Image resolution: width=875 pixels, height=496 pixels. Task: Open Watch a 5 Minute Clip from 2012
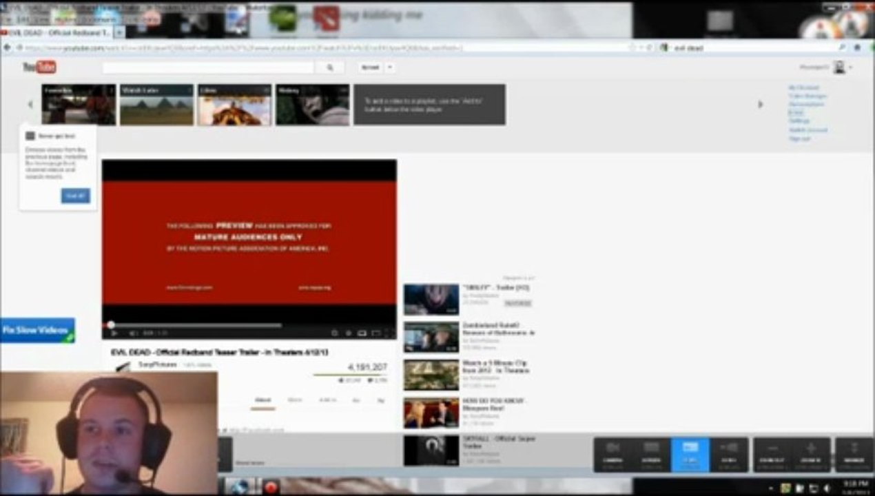(x=469, y=374)
